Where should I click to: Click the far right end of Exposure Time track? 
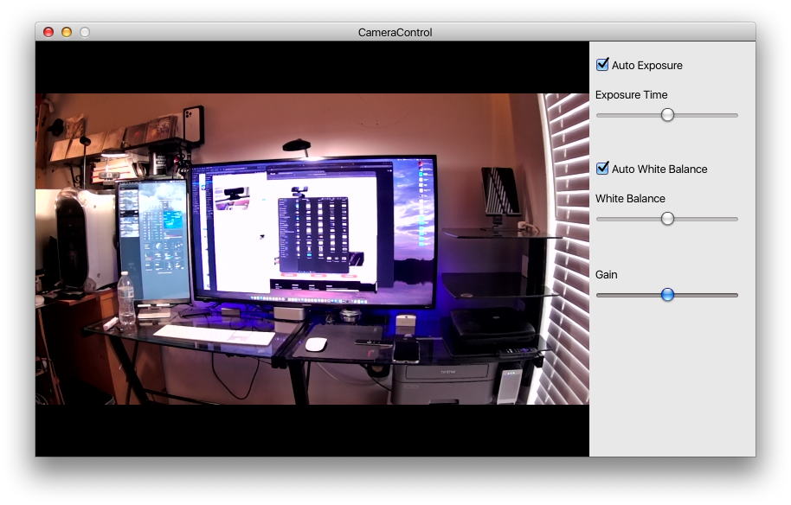tap(736, 115)
